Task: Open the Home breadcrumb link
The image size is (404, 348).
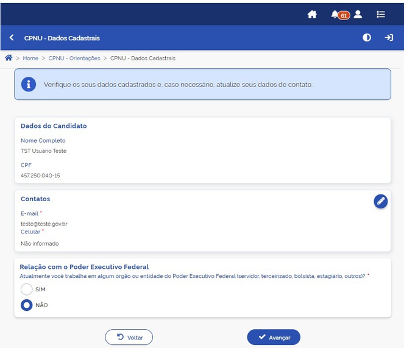Action: pos(30,59)
